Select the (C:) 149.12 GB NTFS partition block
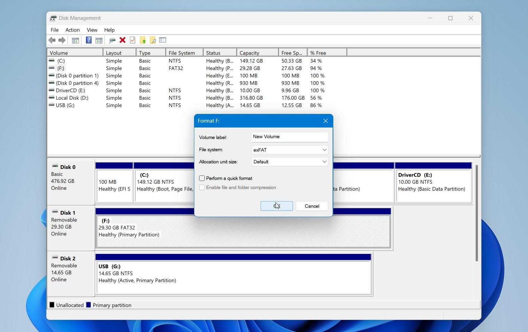This screenshot has width=528, height=332. (164, 185)
